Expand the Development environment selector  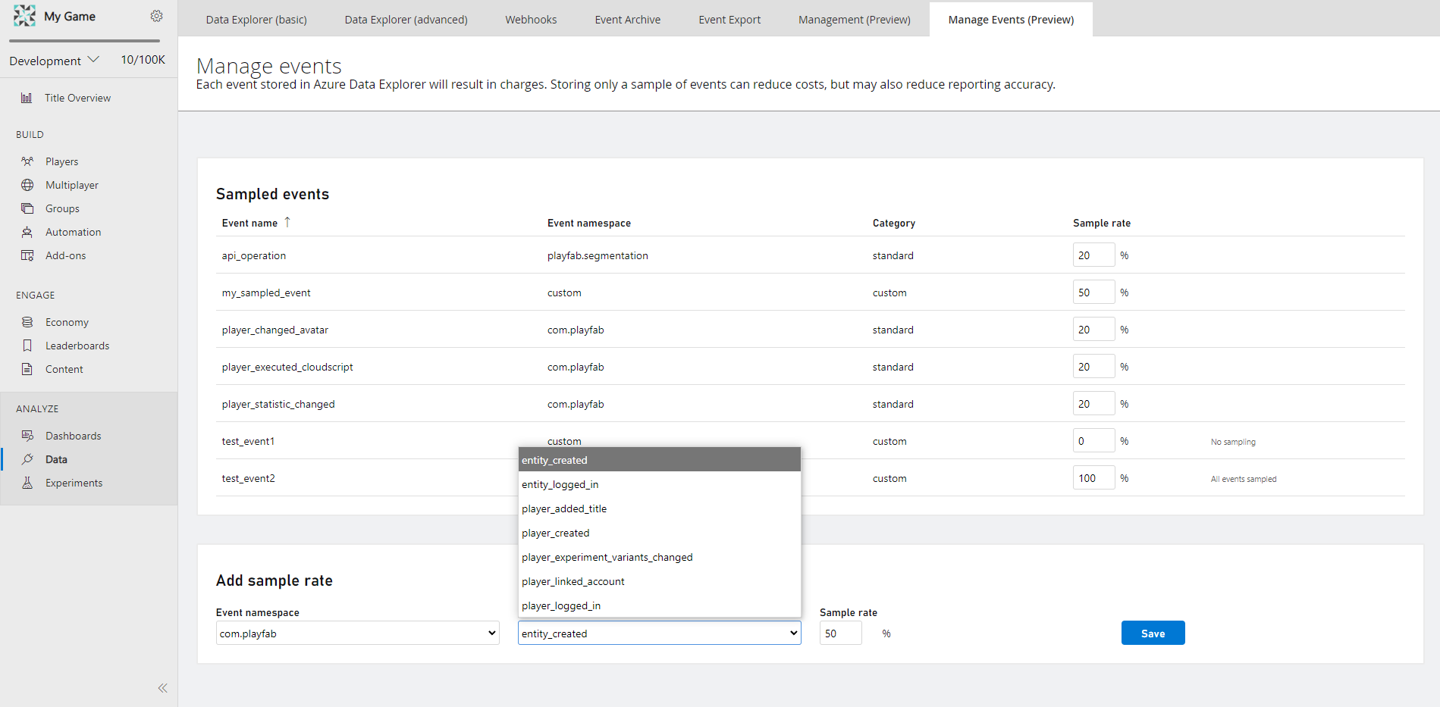[x=54, y=60]
